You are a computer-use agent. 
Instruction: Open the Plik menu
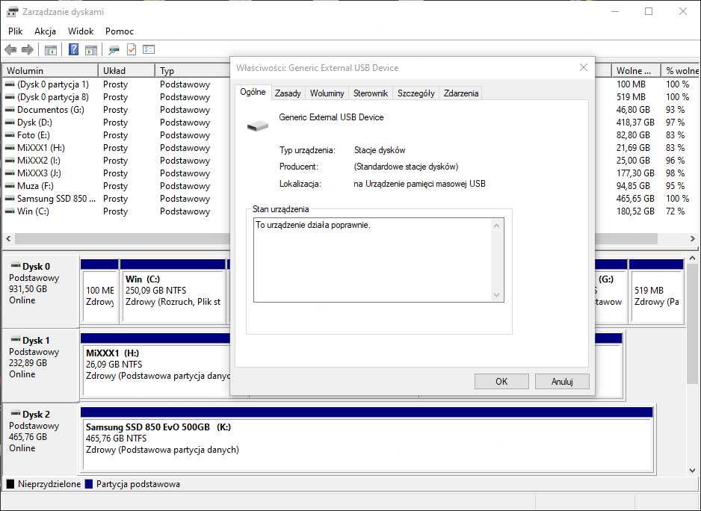point(15,31)
